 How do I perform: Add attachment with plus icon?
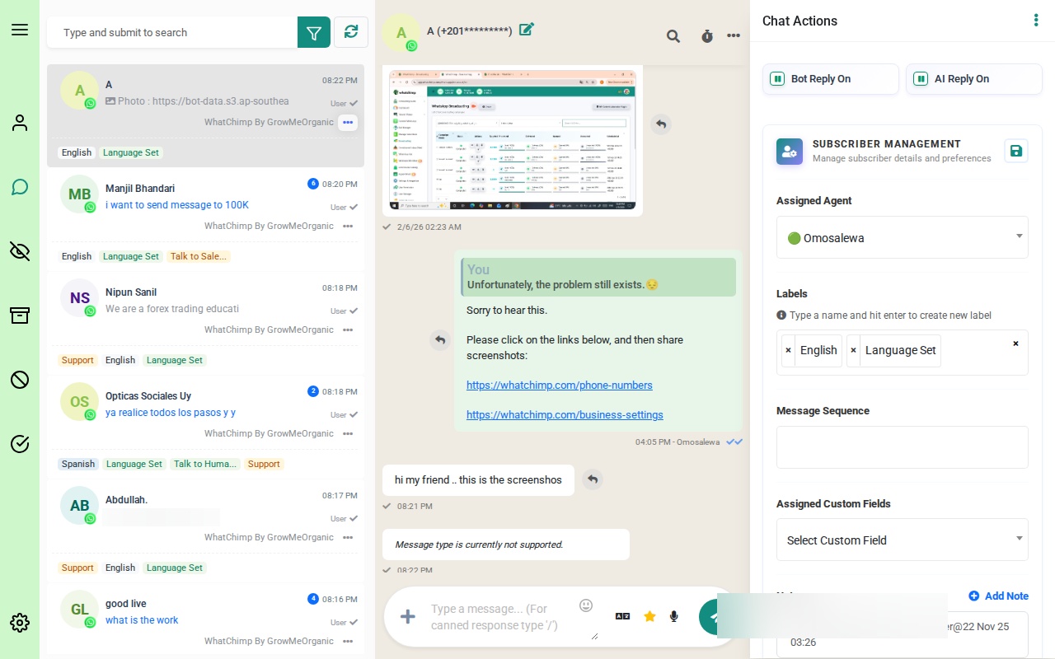tap(408, 616)
